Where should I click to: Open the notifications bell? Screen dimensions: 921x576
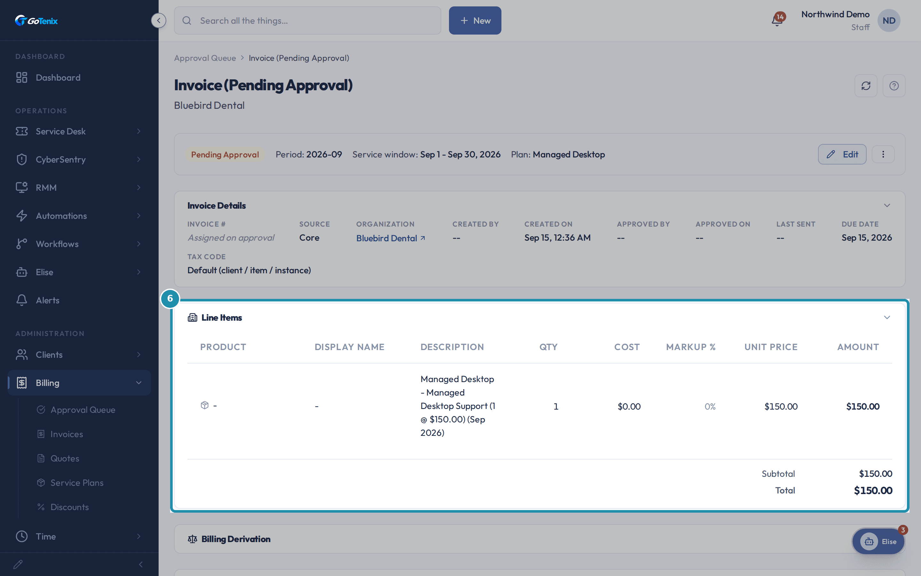pyautogui.click(x=777, y=20)
